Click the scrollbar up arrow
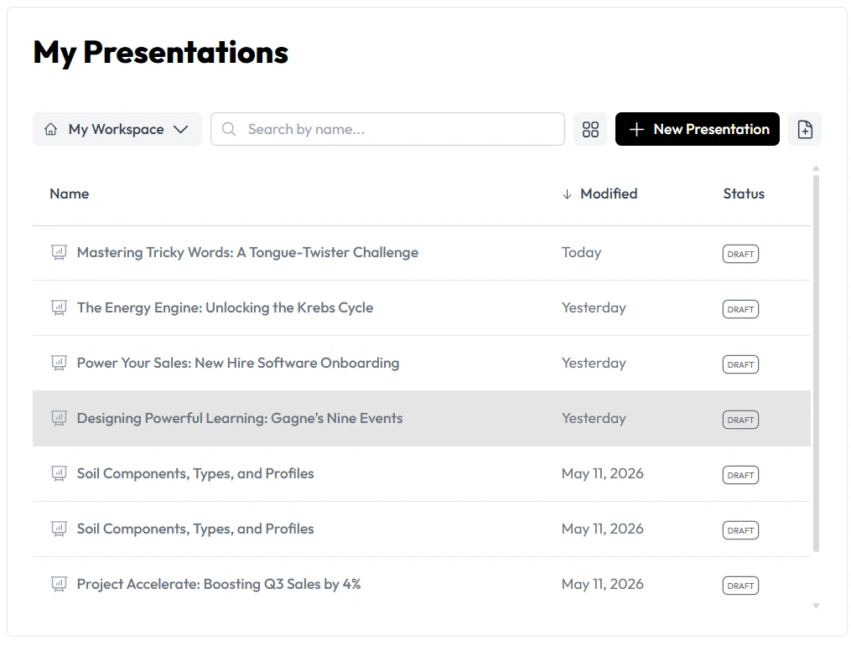The height and width of the screenshot is (645, 851). click(816, 168)
